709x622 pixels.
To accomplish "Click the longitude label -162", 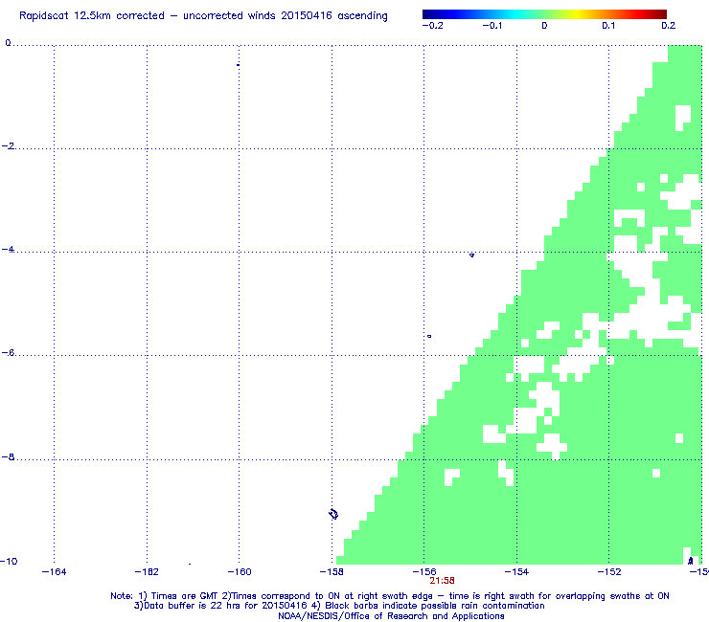I will 147,572.
